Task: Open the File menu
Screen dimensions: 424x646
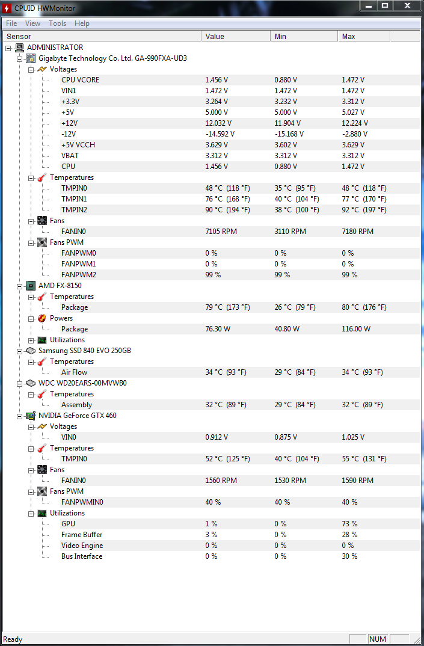Action: [11, 23]
